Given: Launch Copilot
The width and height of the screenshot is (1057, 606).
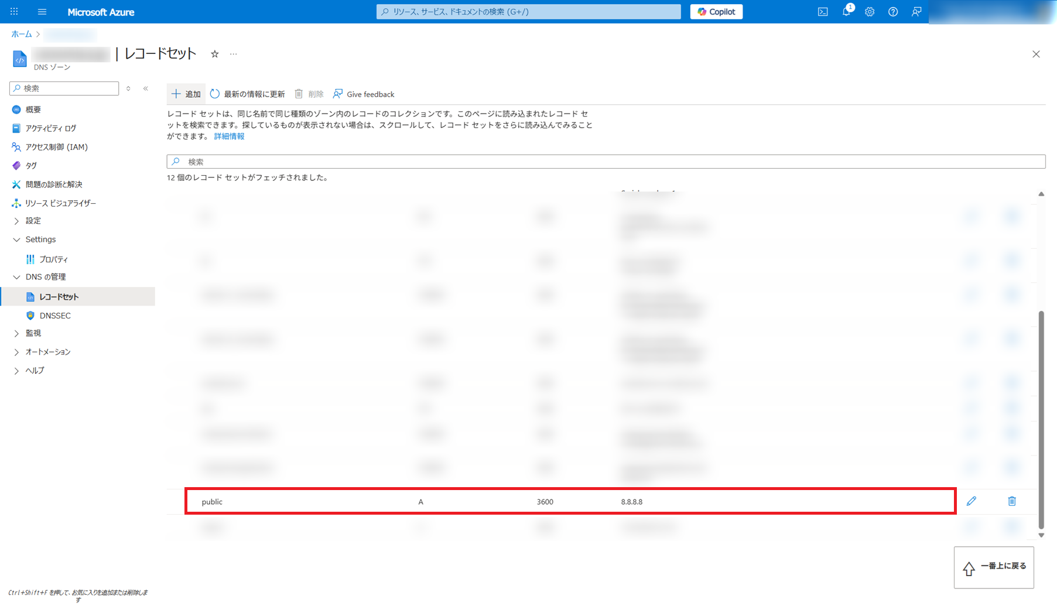Looking at the screenshot, I should coord(716,12).
